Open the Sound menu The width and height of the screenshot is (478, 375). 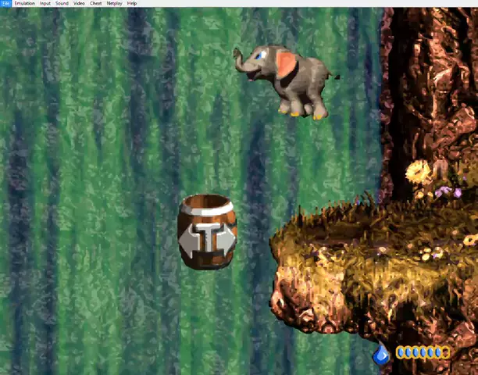pyautogui.click(x=62, y=3)
